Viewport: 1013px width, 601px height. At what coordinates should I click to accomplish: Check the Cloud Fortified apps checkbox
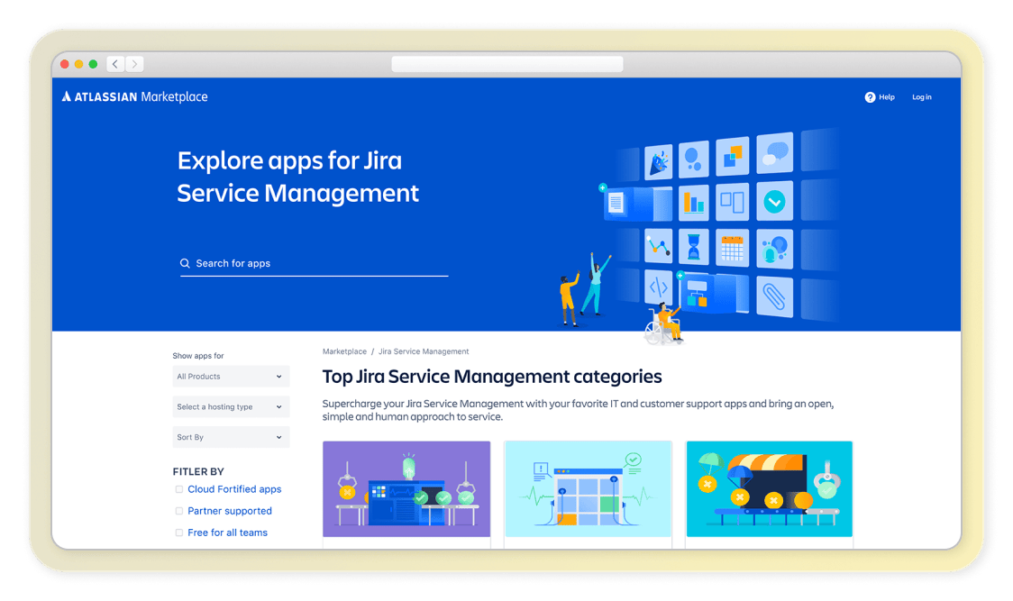(x=179, y=489)
